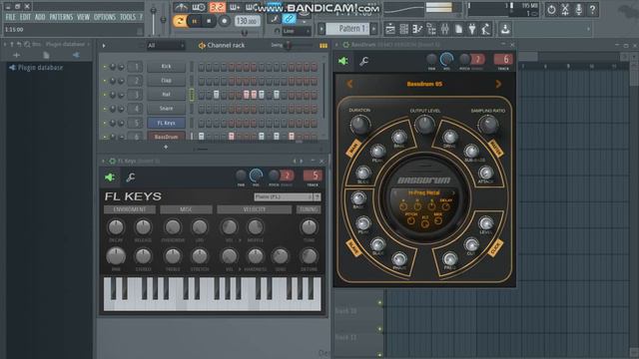Mute the FL Keys channel green LED
This screenshot has height=359, width=639.
pyautogui.click(x=105, y=123)
